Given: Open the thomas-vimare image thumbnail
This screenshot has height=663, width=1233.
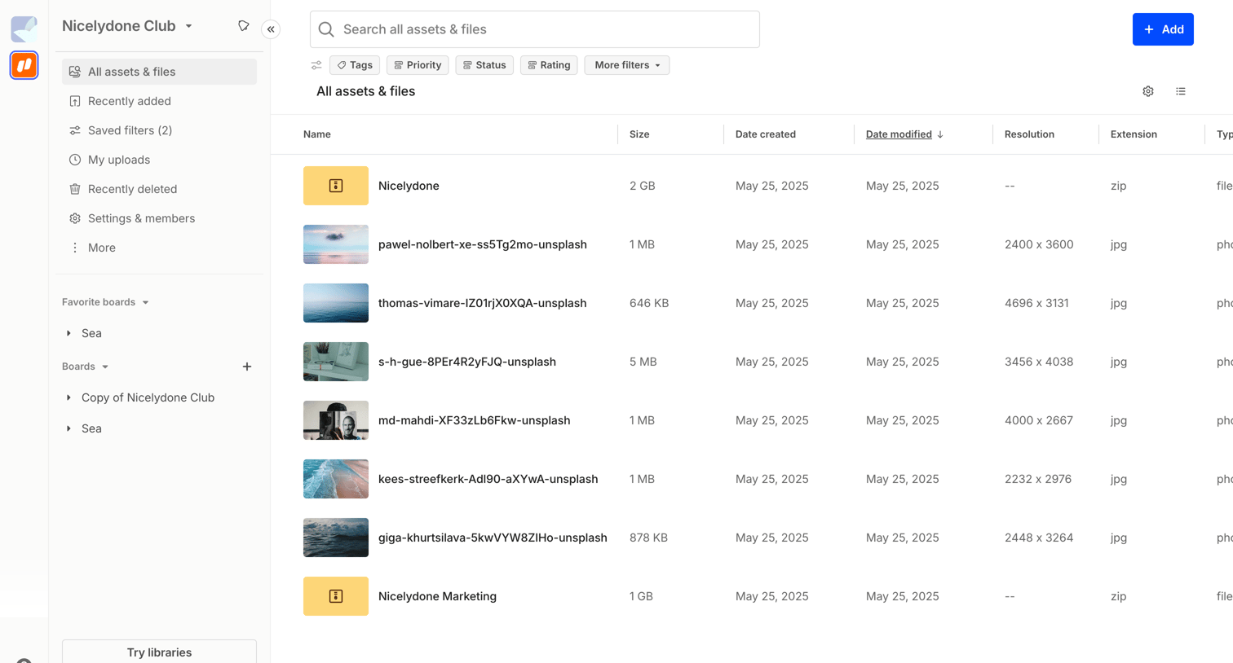Looking at the screenshot, I should tap(336, 303).
